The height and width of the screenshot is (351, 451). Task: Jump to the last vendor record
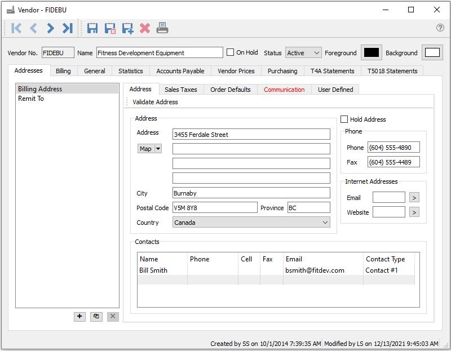[x=68, y=28]
